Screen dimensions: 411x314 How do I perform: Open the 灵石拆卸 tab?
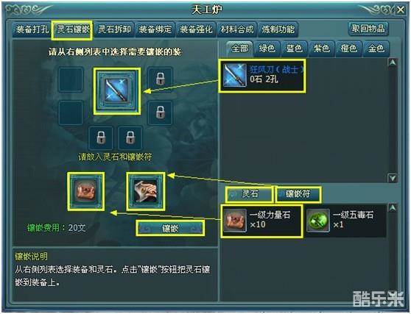pyautogui.click(x=114, y=29)
